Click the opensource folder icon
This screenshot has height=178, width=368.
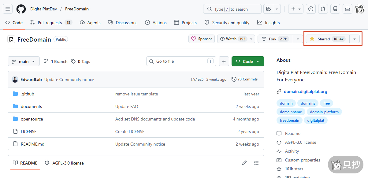15,119
